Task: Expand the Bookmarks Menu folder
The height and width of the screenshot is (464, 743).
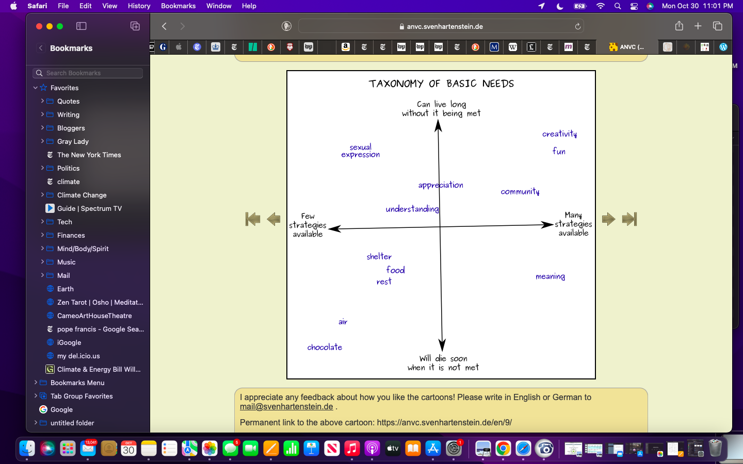Action: pyautogui.click(x=36, y=383)
